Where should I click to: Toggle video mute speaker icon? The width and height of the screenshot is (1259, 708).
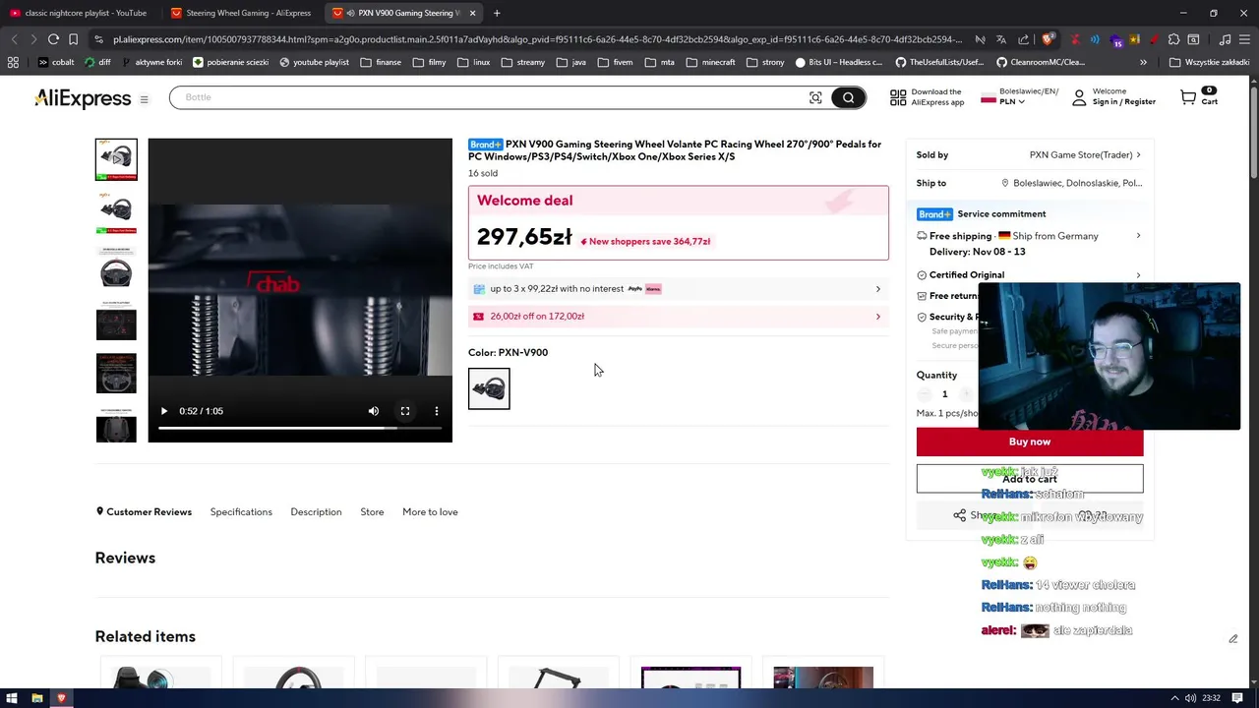point(374,411)
